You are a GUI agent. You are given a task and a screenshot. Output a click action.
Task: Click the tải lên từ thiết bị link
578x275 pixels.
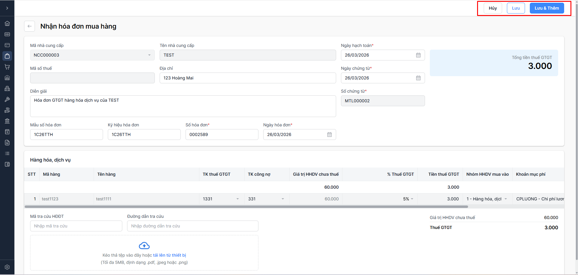(169, 255)
